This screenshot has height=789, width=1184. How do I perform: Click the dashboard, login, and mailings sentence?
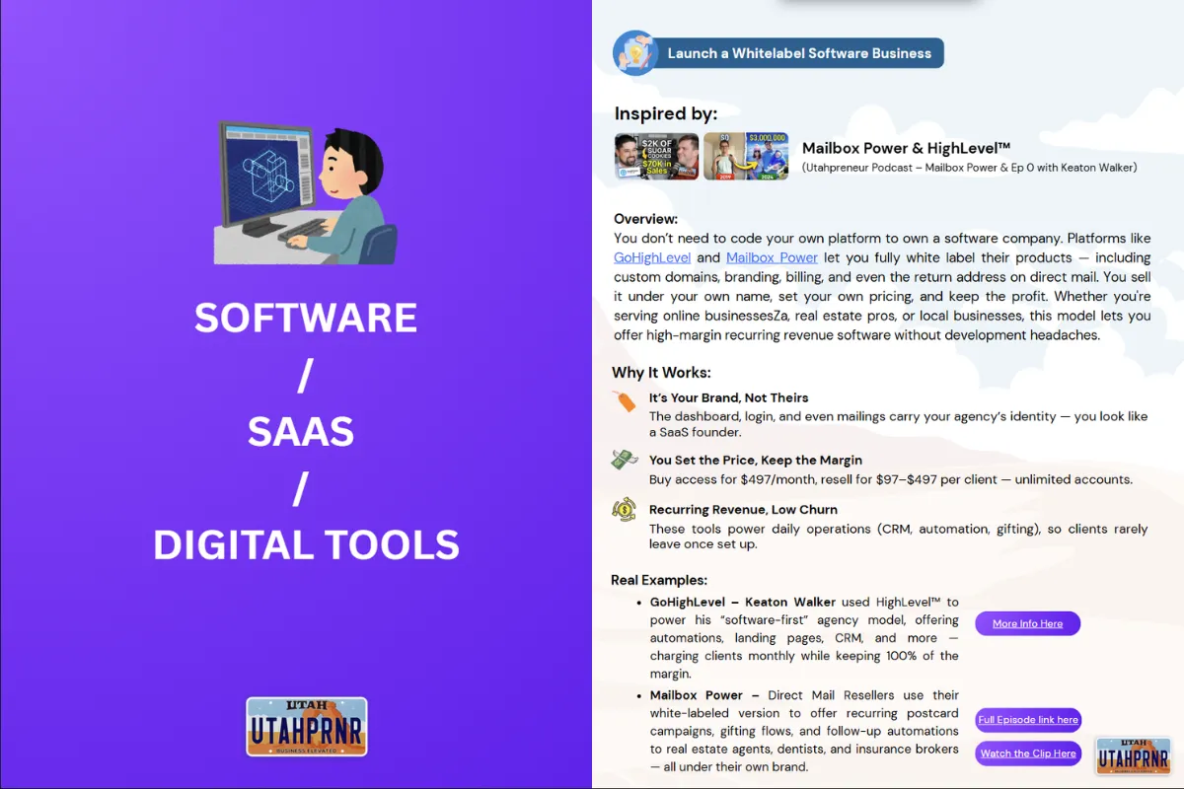899,424
